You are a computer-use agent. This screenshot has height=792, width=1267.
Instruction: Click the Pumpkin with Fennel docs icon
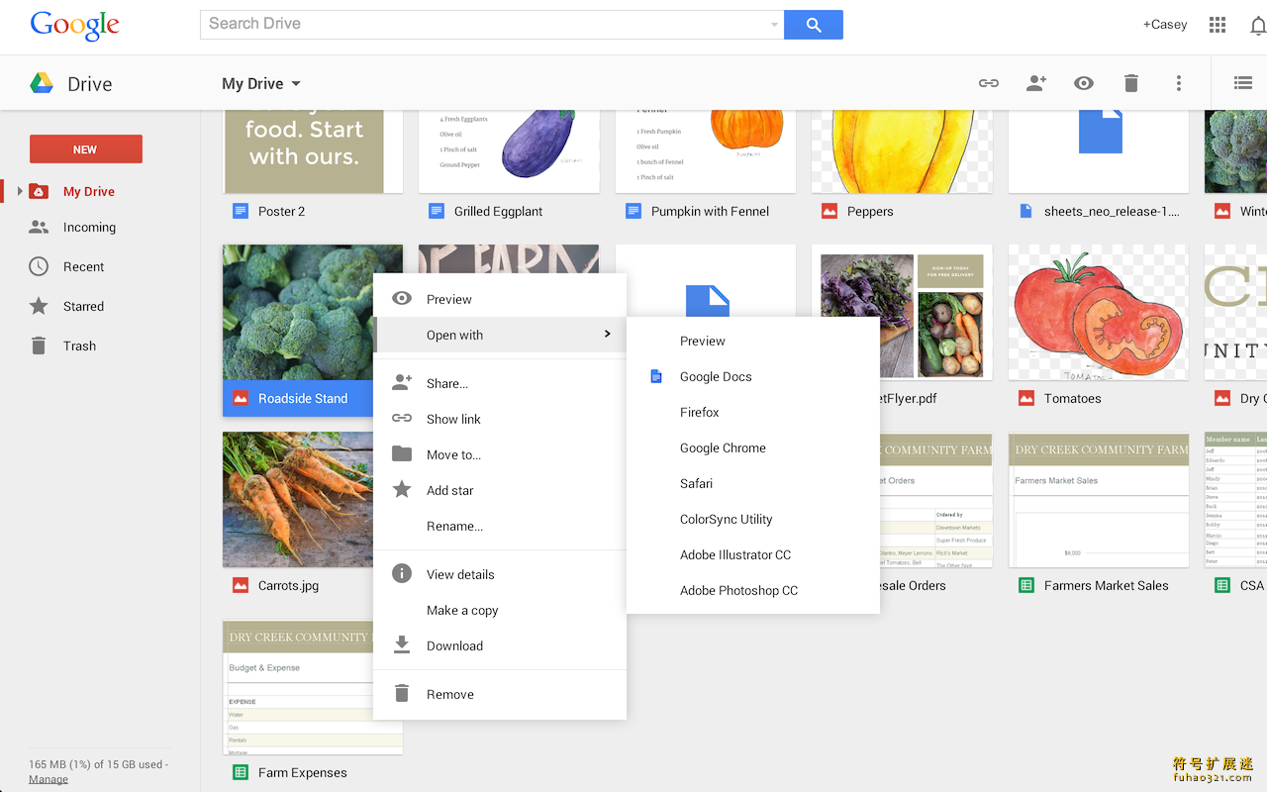tap(633, 211)
